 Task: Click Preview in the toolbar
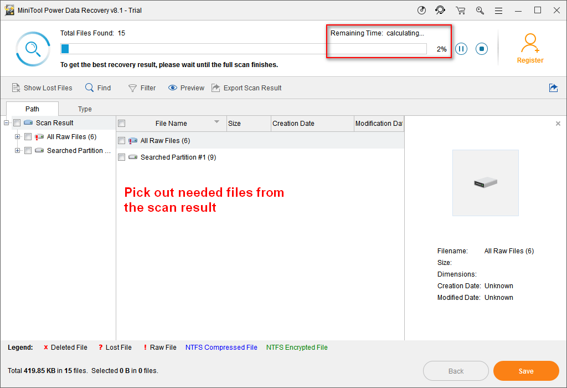click(186, 88)
